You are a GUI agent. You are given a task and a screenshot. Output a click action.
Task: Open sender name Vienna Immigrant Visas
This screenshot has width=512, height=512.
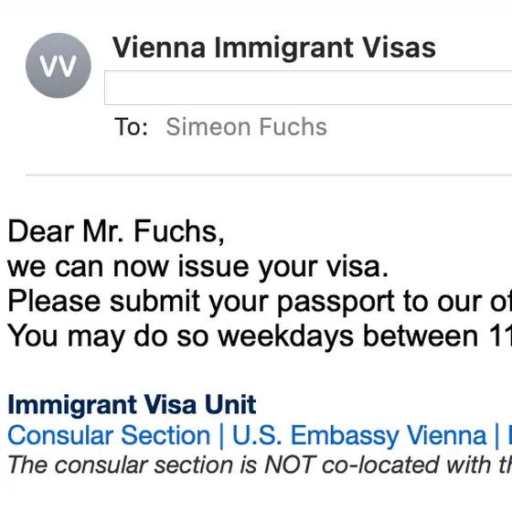point(274,48)
